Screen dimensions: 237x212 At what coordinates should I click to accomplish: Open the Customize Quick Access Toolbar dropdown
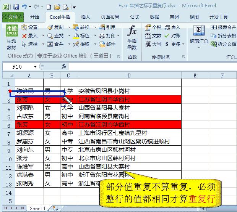point(74,7)
